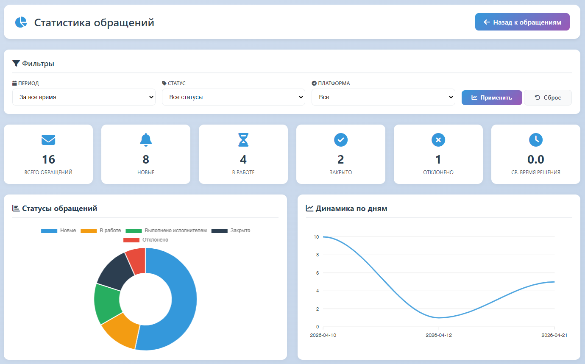Hide Выполнено исполнителем legend entry
The height and width of the screenshot is (364, 585).
pos(166,231)
